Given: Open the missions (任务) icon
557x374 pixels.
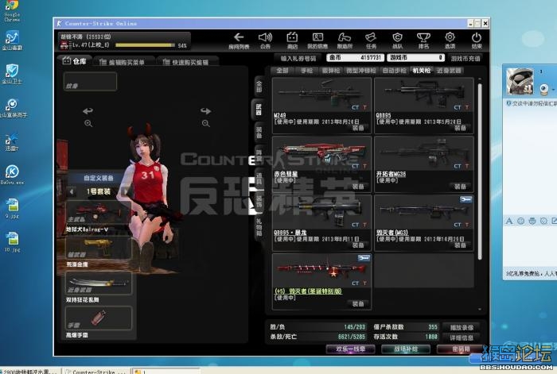Looking at the screenshot, I should click(371, 40).
